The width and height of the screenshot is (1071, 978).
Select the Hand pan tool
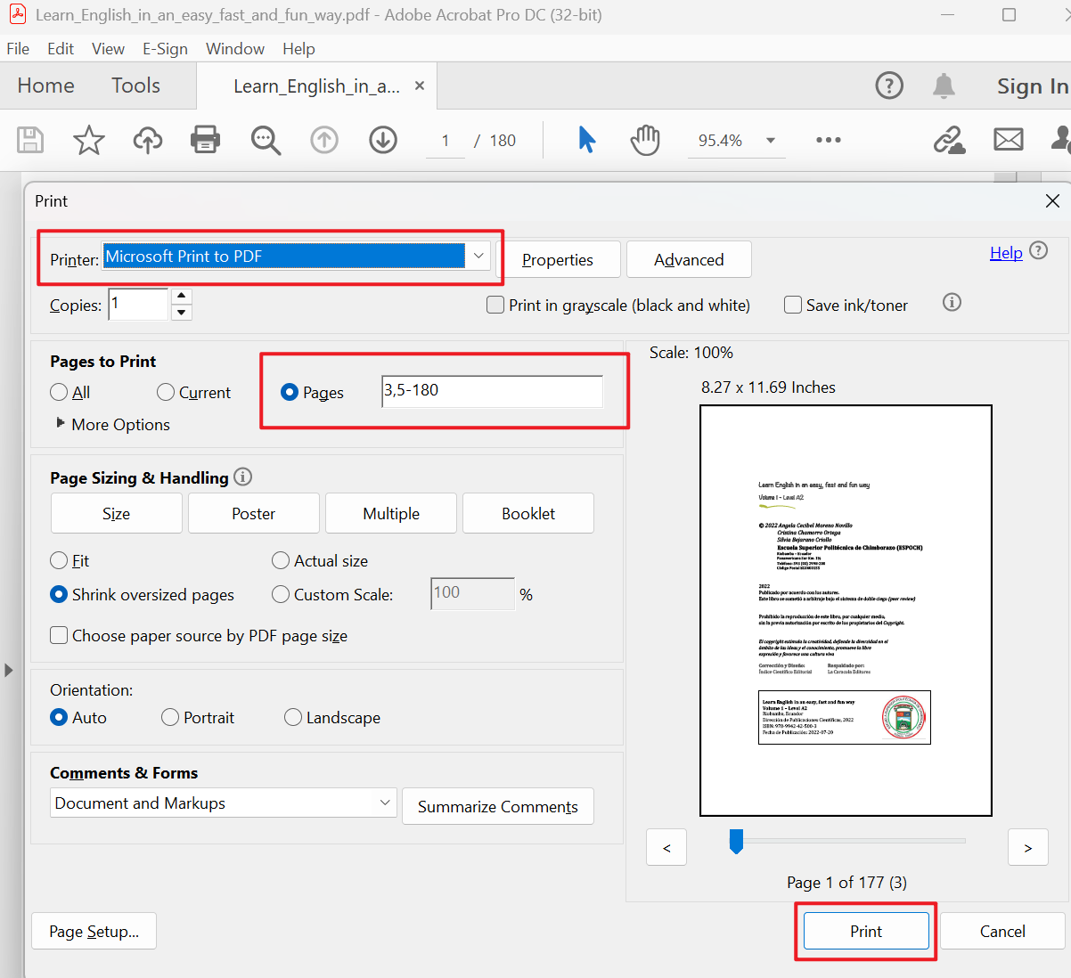644,140
